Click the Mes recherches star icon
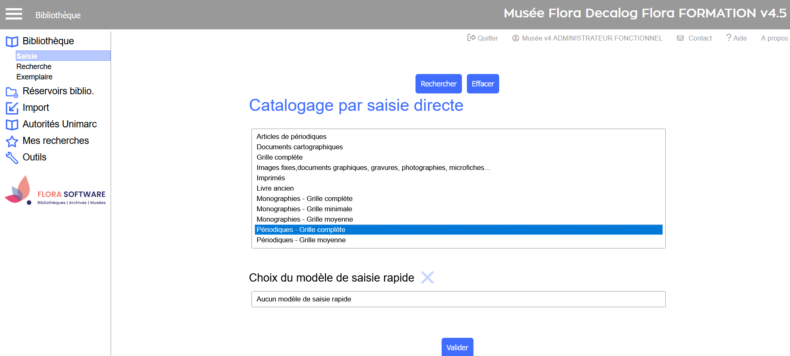 [12, 141]
